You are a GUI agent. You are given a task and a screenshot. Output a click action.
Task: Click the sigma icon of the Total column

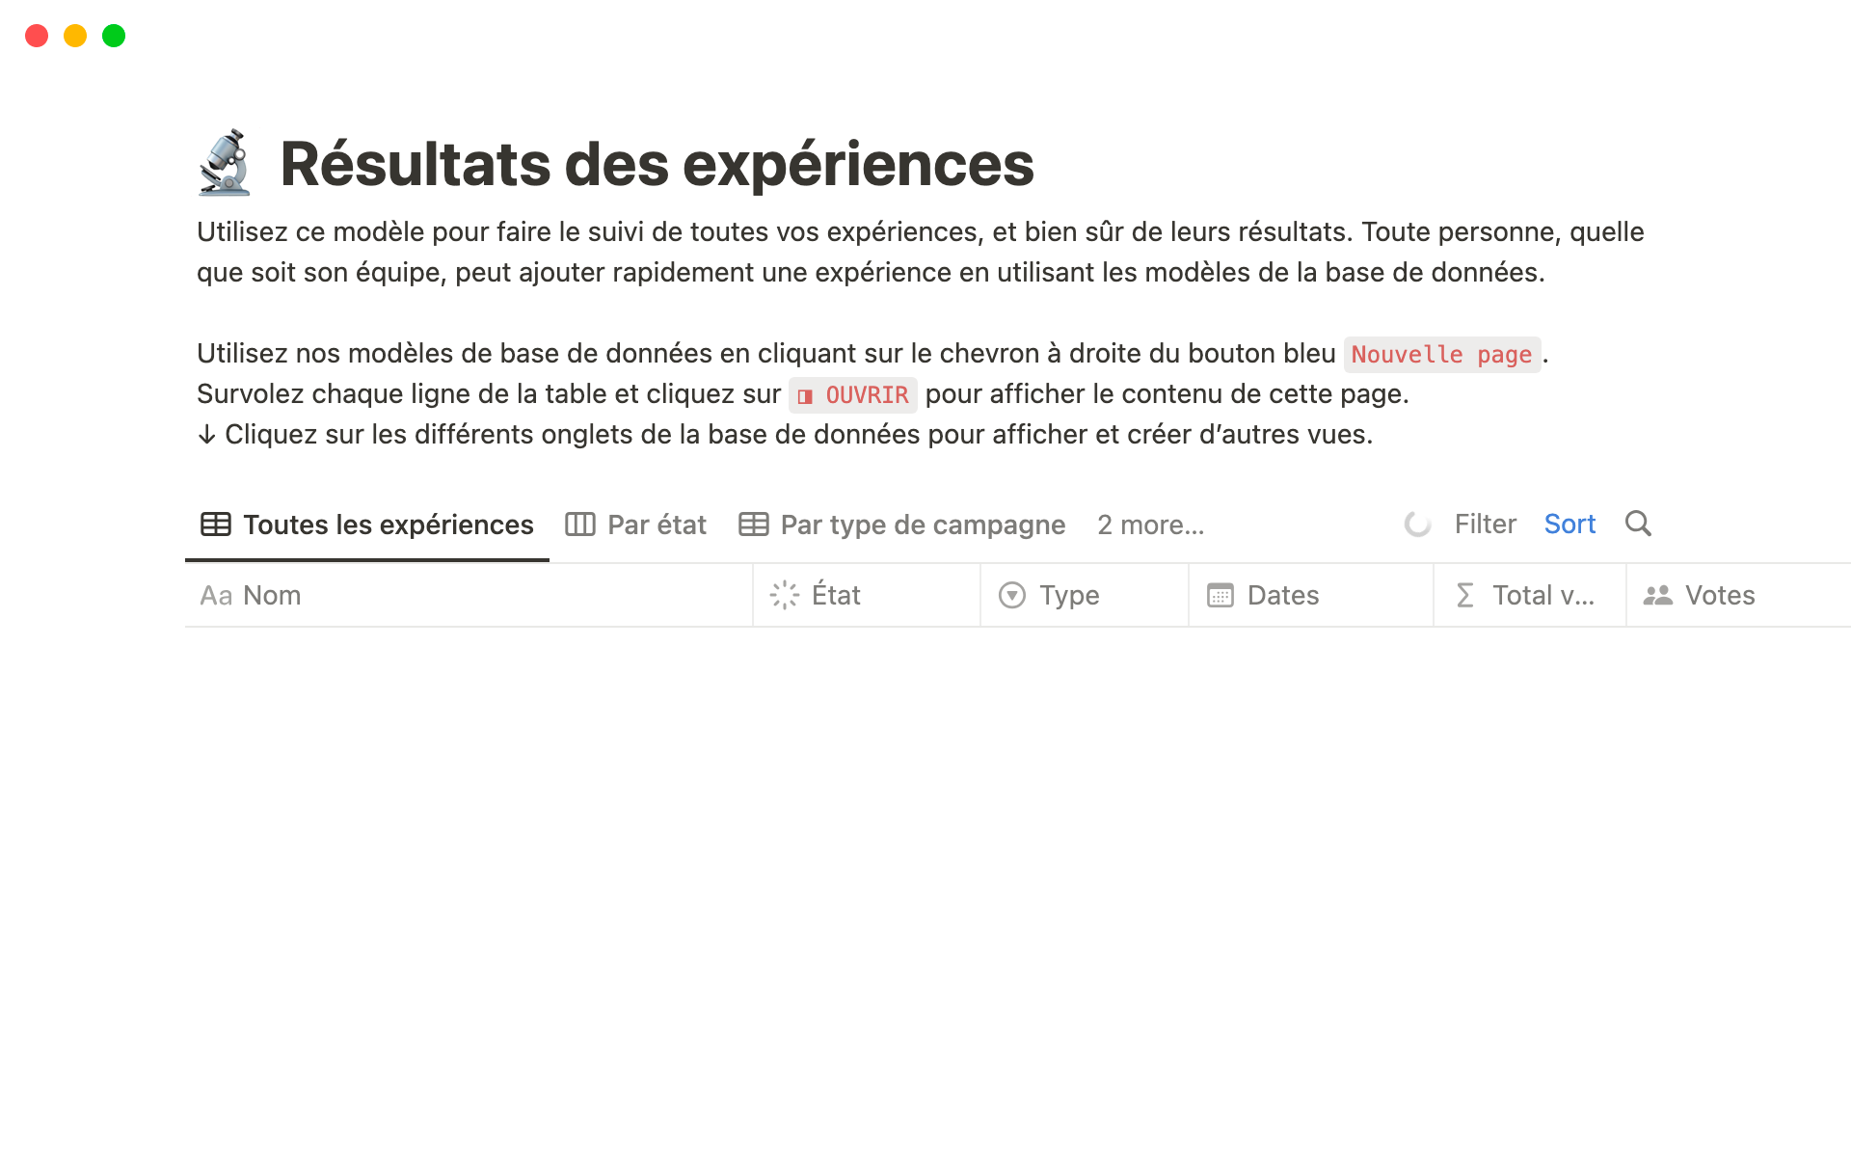point(1464,595)
